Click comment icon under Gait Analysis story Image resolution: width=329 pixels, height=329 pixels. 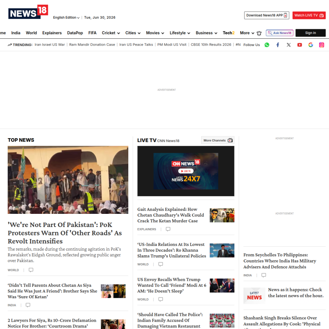pyautogui.click(x=168, y=229)
